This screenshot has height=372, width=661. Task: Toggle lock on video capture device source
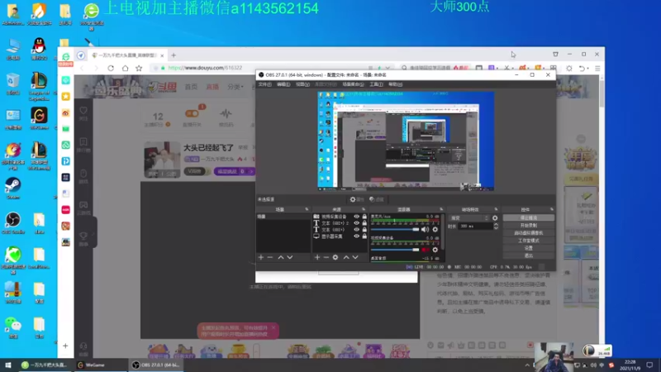click(364, 217)
